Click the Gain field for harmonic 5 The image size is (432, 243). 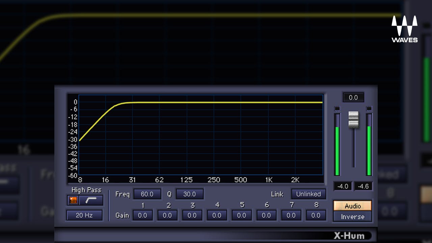coord(242,215)
